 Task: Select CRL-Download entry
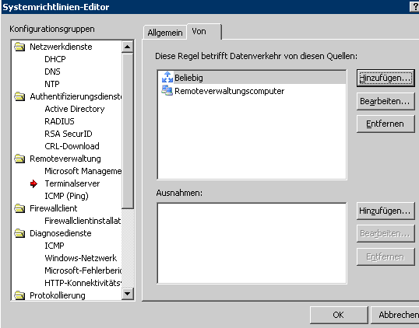pyautogui.click(x=72, y=146)
